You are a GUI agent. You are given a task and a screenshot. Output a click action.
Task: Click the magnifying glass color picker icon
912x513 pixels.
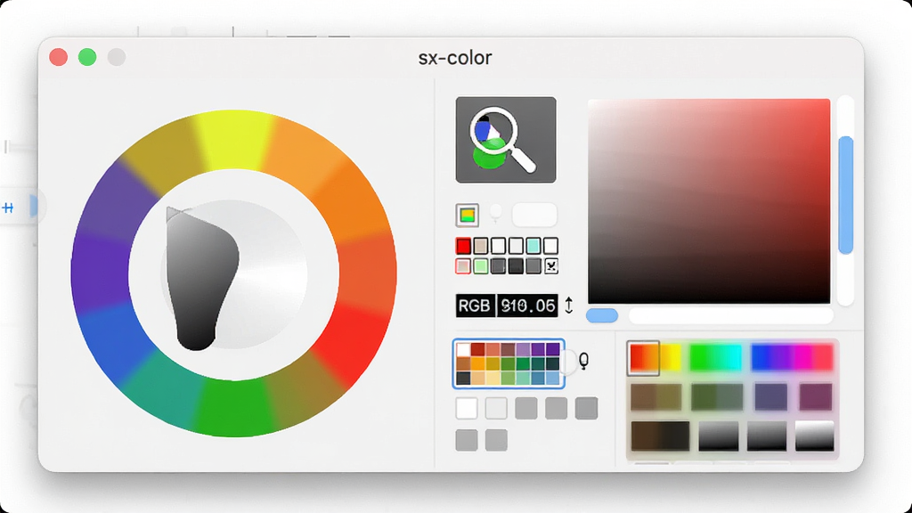pos(506,140)
